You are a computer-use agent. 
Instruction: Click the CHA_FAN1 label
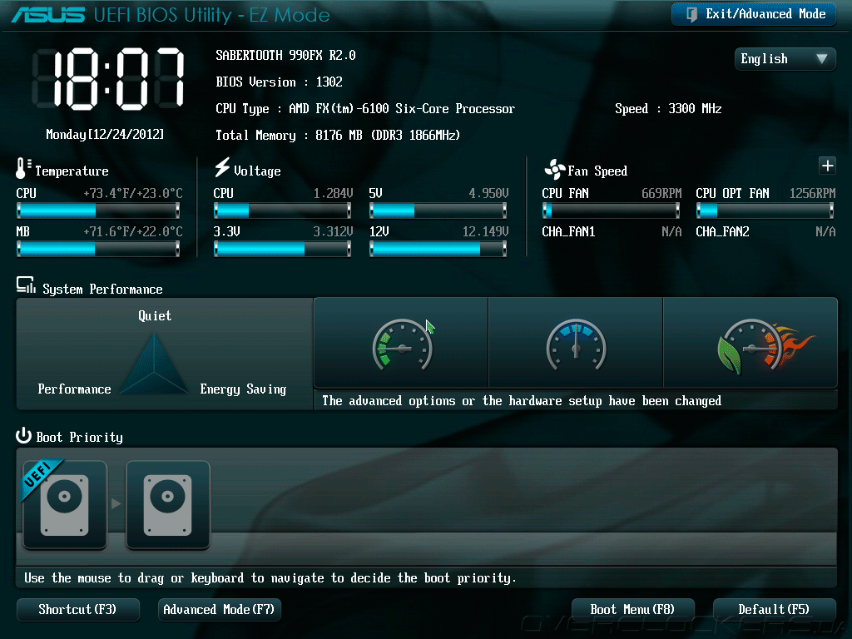(x=568, y=232)
